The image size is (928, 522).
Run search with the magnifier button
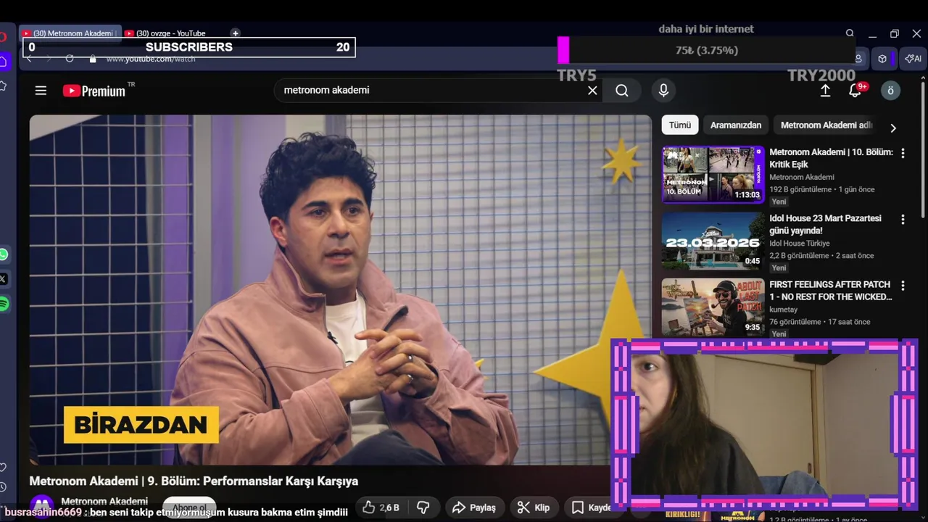point(622,91)
